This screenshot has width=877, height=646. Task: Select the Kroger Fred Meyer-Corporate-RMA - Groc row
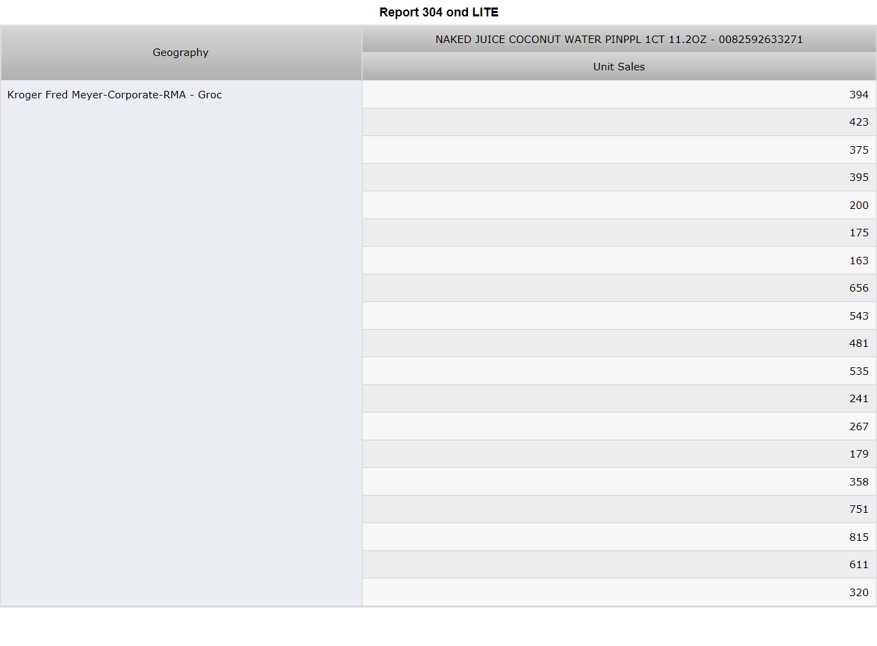pyautogui.click(x=181, y=343)
